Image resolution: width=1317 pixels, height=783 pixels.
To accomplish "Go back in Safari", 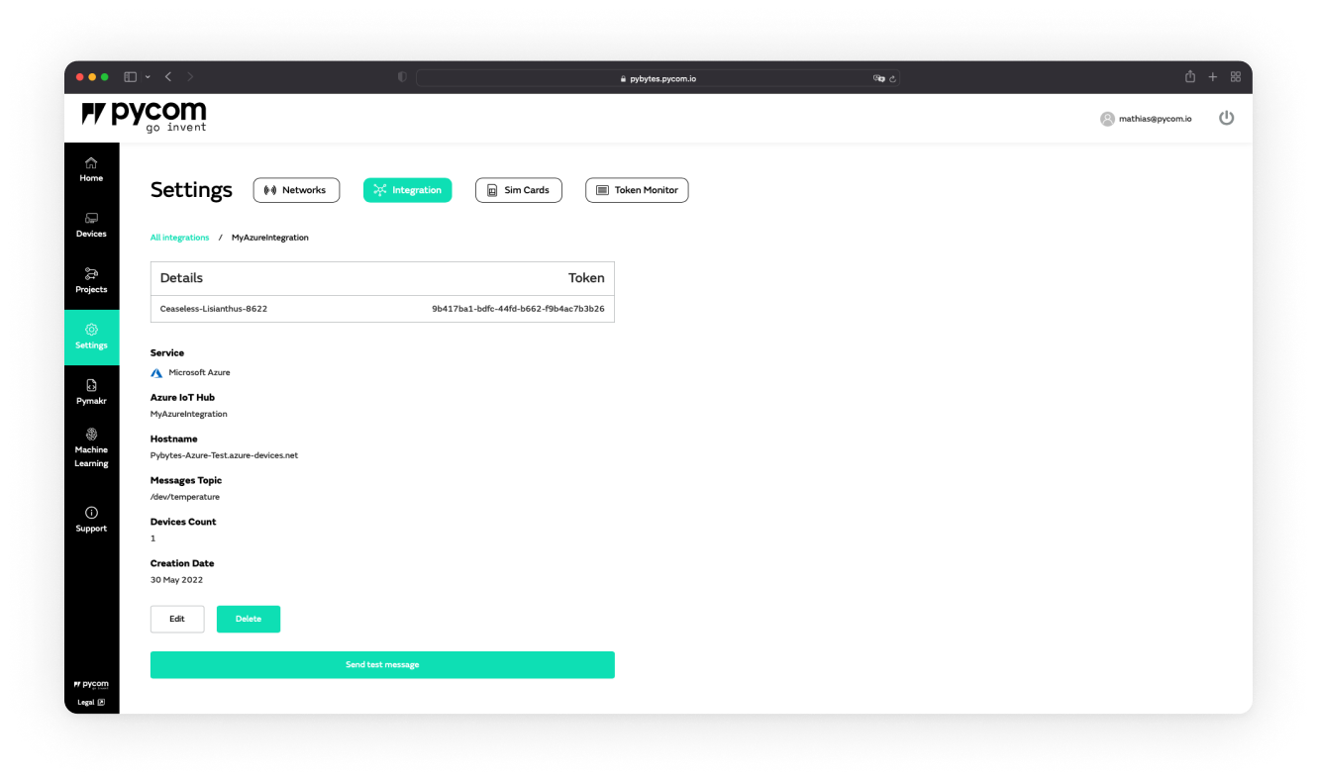I will click(x=168, y=77).
